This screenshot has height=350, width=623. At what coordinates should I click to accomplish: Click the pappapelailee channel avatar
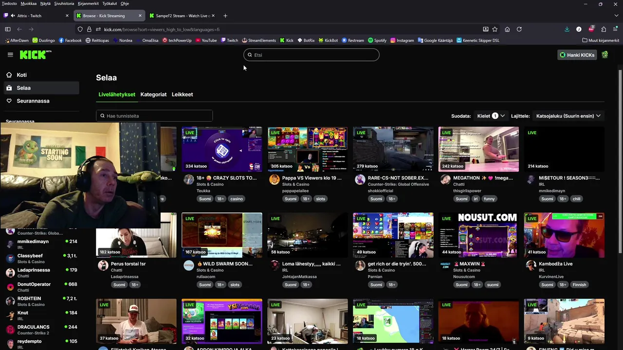(275, 179)
